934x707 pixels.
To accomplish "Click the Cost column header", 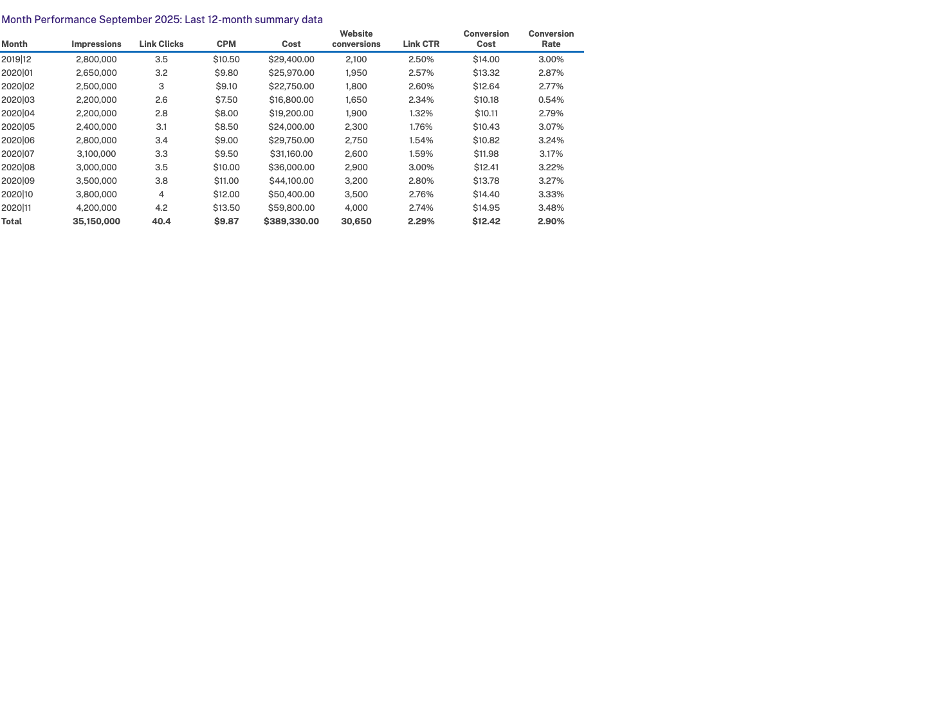I will [x=291, y=44].
